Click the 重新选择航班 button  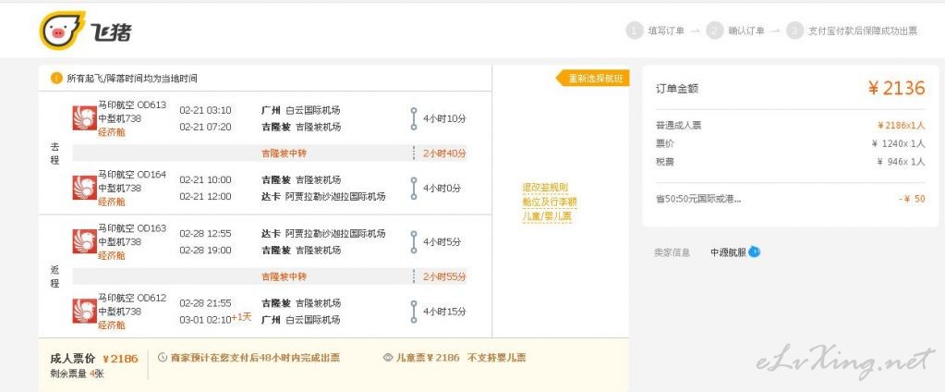592,79
